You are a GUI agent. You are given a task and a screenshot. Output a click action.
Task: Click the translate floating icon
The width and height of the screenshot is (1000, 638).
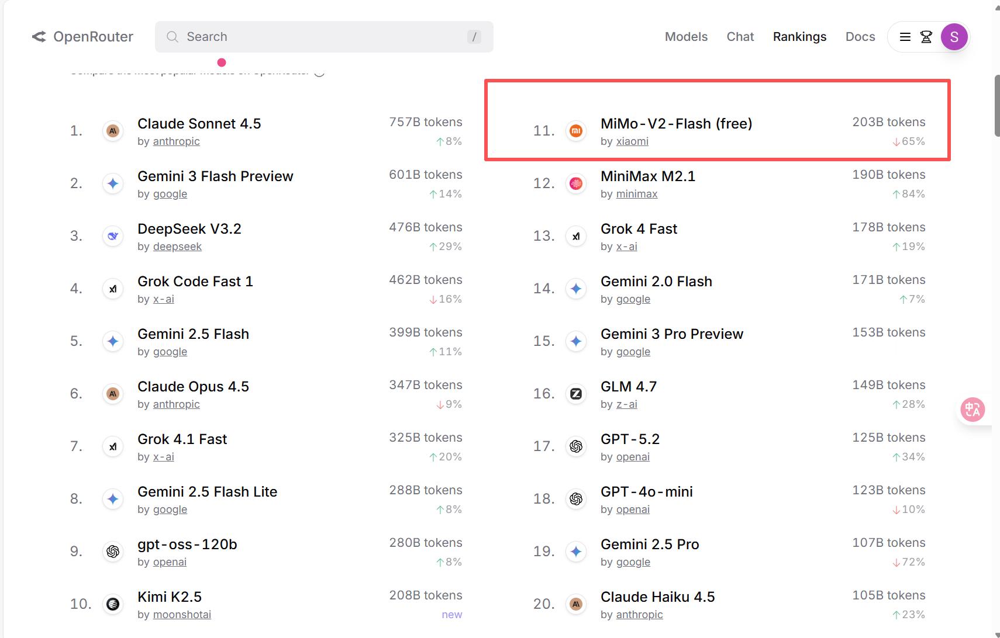click(x=973, y=410)
